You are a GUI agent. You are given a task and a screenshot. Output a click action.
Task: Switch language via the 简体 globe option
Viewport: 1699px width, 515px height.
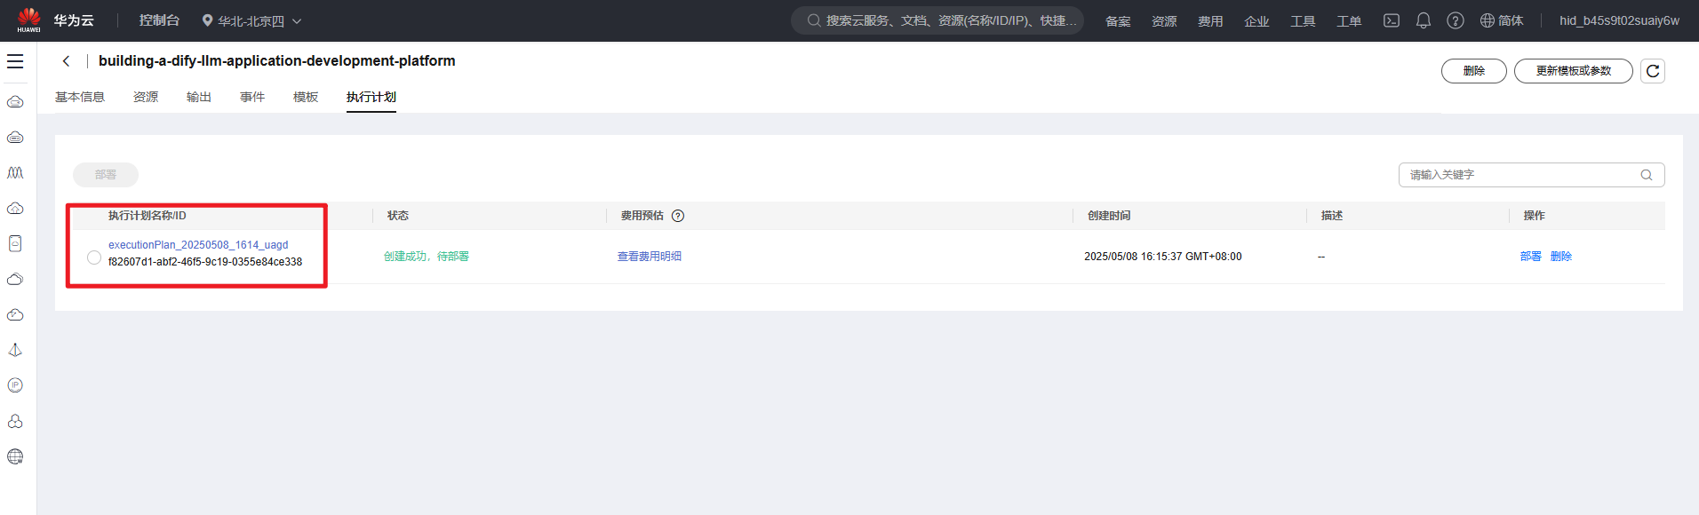[x=1502, y=20]
